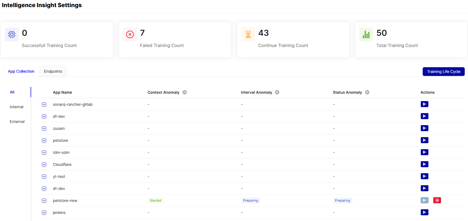Screen dimensions: 468x221
Task: Click the Failed Training Count card
Action: pos(175,40)
